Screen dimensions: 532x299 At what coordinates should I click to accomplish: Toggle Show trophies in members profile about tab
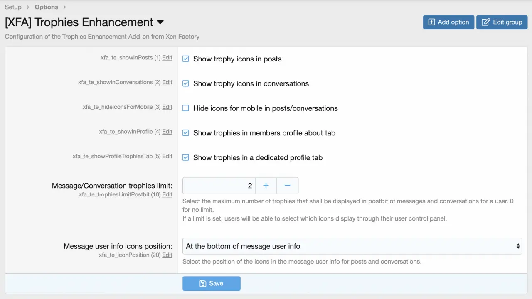point(186,133)
